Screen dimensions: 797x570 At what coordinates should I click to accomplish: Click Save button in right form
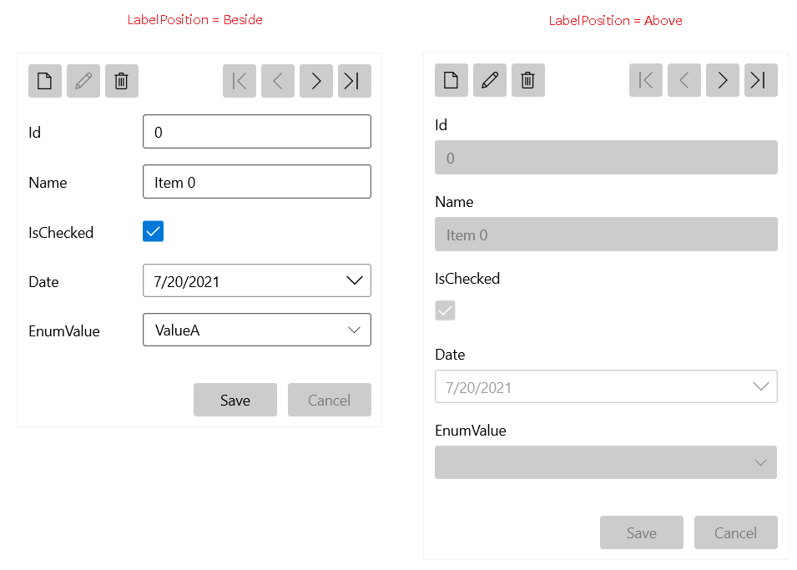[641, 532]
